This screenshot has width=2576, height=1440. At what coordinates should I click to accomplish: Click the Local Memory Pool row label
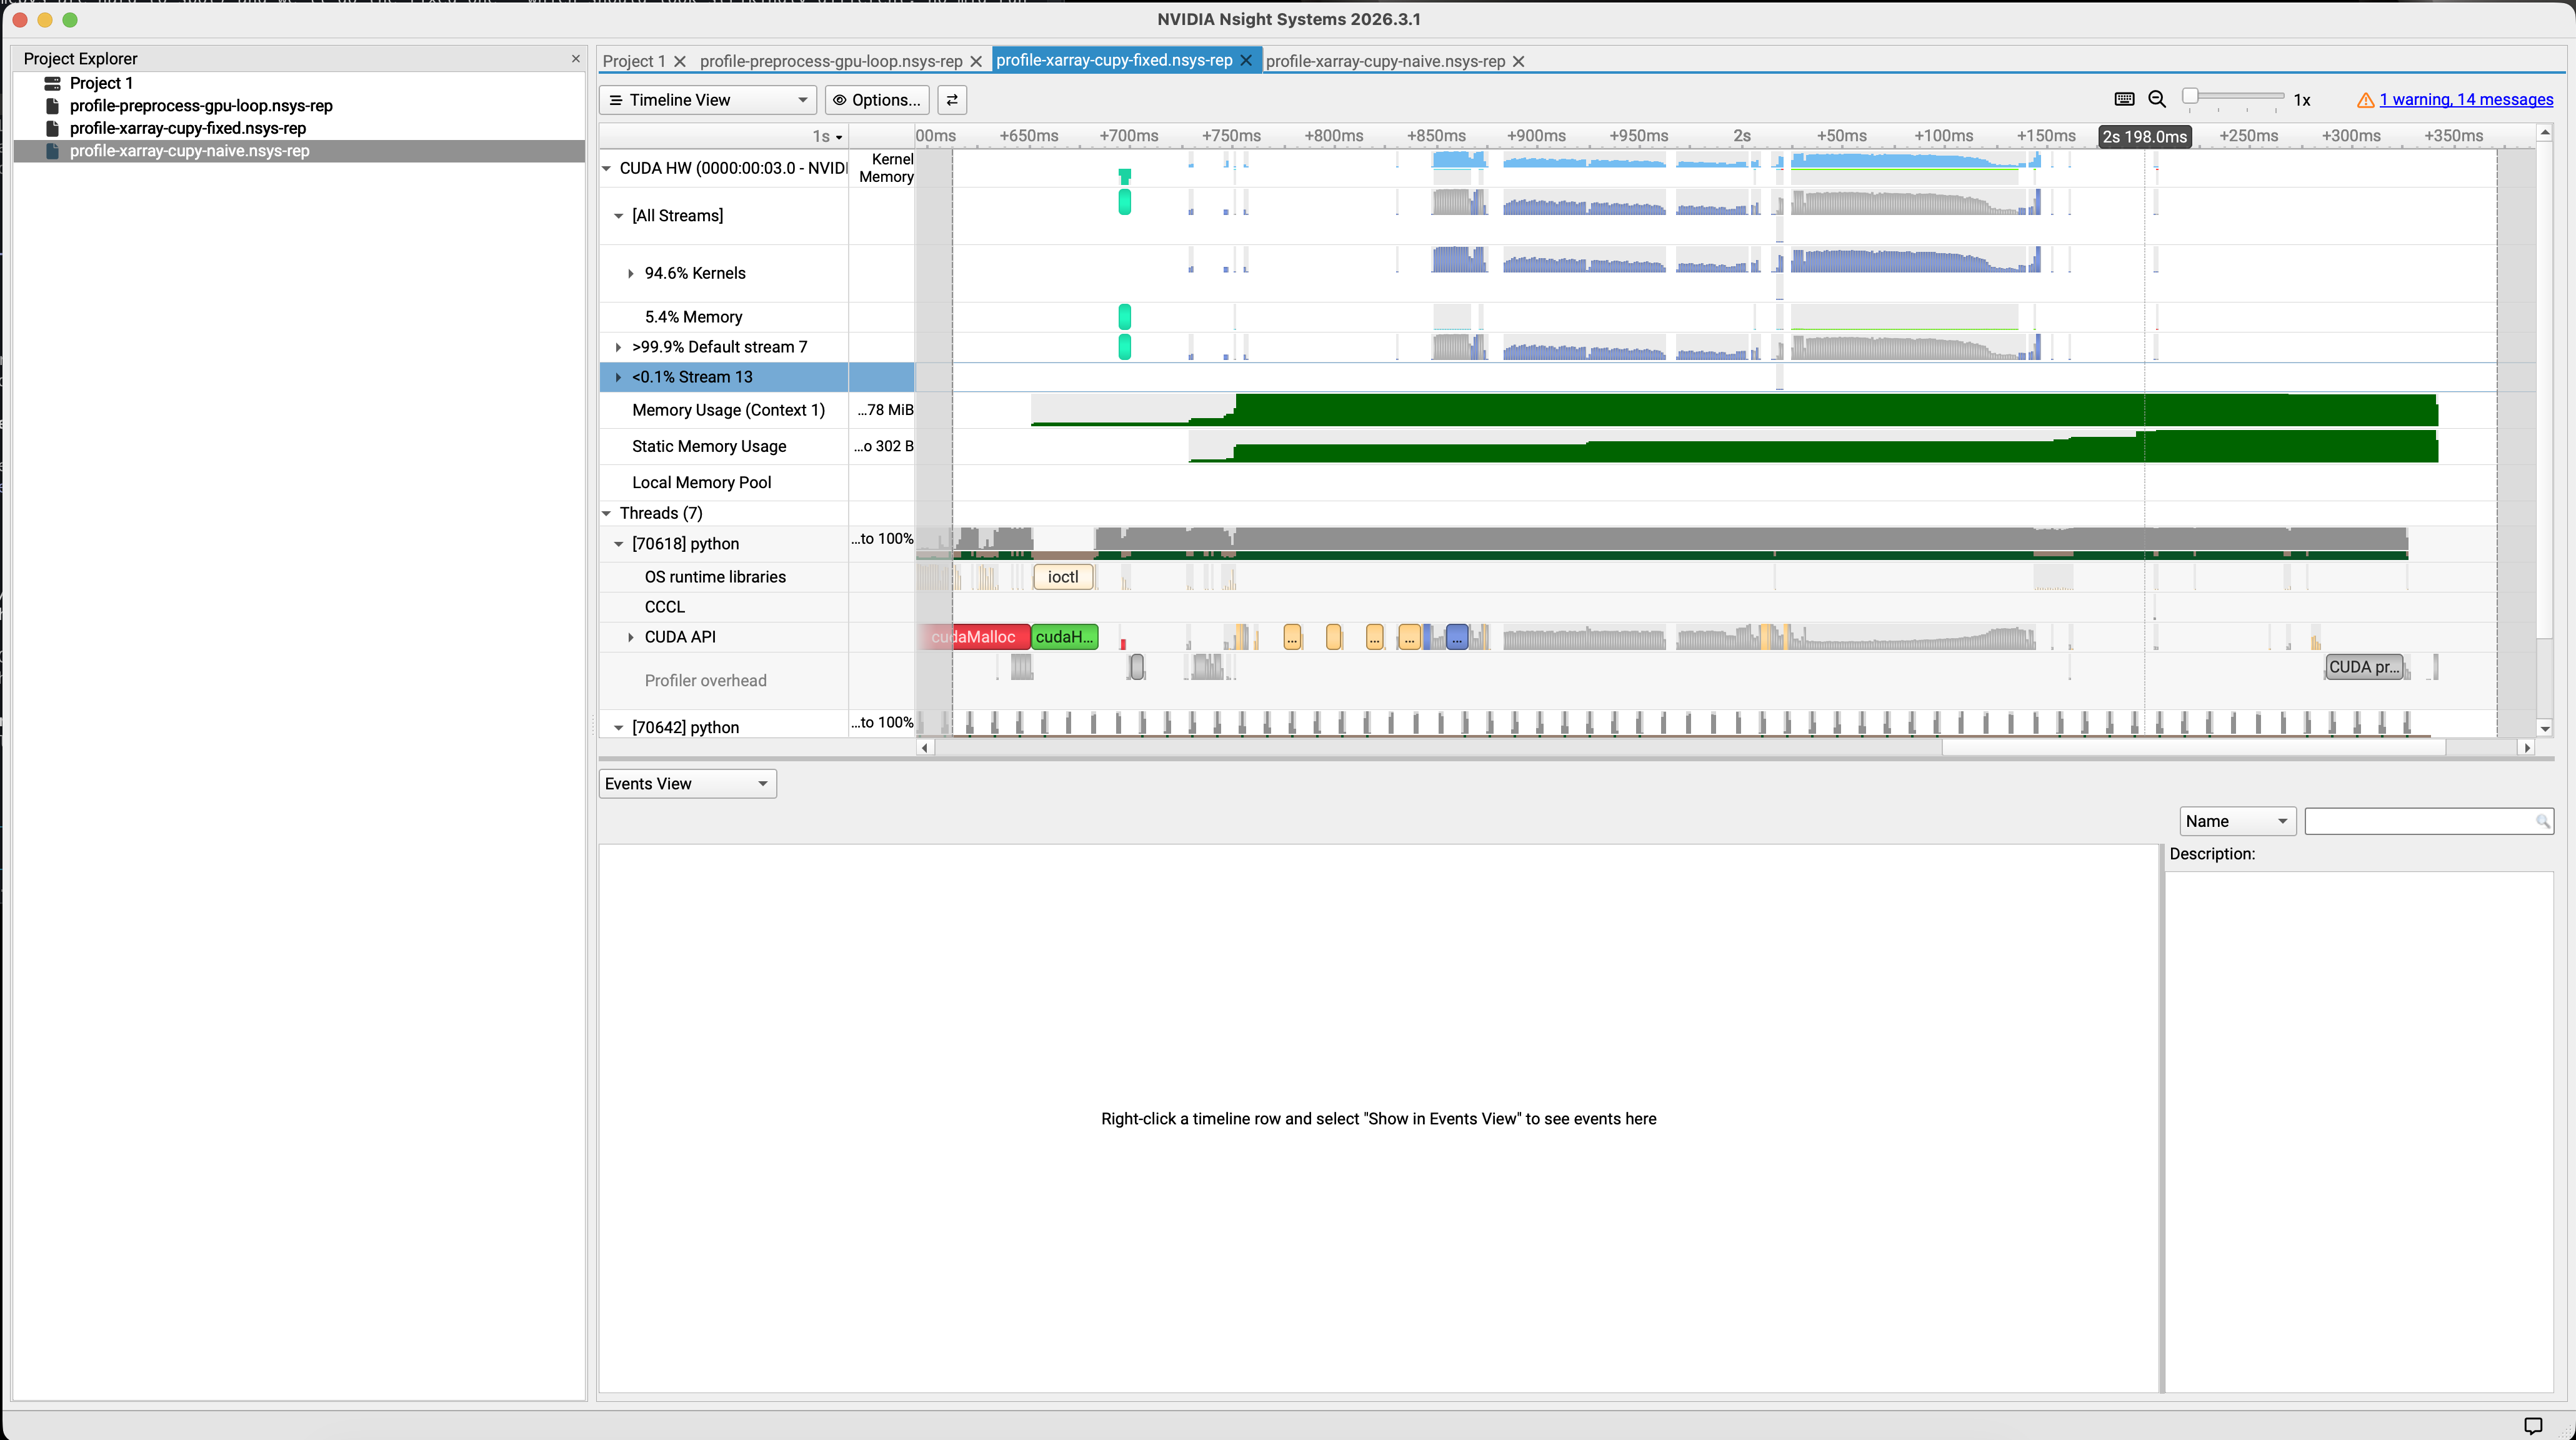(x=701, y=482)
